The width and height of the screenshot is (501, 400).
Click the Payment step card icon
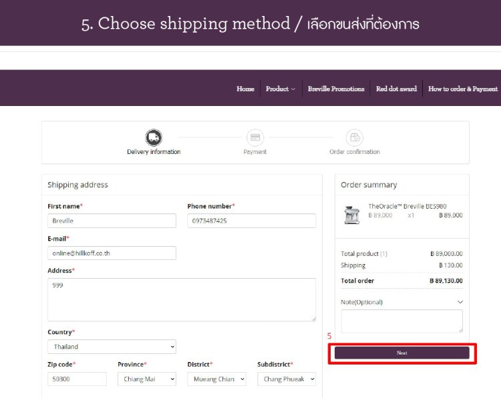(255, 137)
